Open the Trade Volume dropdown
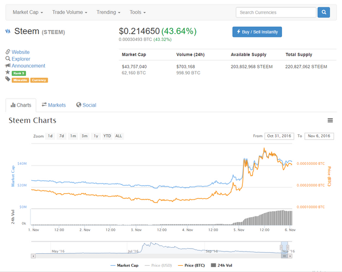This screenshot has width=342, height=272. click(70, 12)
